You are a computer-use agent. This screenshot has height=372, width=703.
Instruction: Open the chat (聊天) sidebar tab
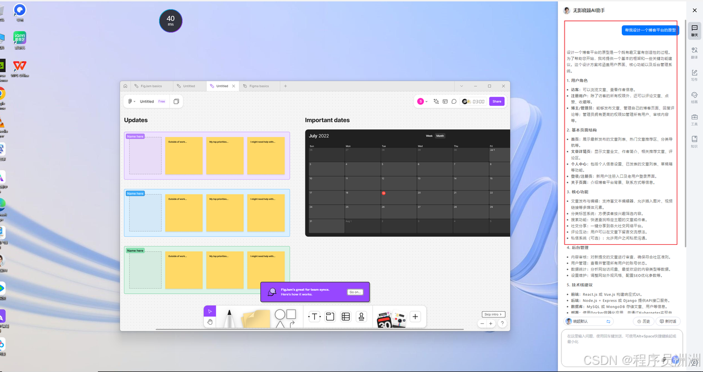tap(695, 30)
